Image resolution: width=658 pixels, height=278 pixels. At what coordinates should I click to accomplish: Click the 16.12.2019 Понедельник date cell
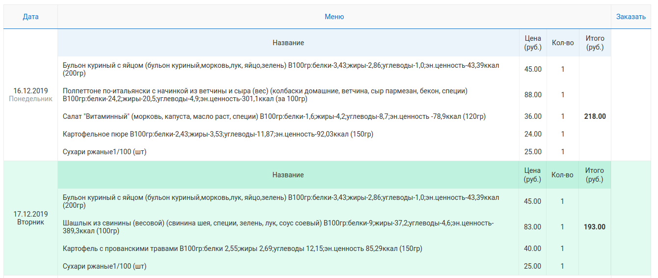[30, 95]
